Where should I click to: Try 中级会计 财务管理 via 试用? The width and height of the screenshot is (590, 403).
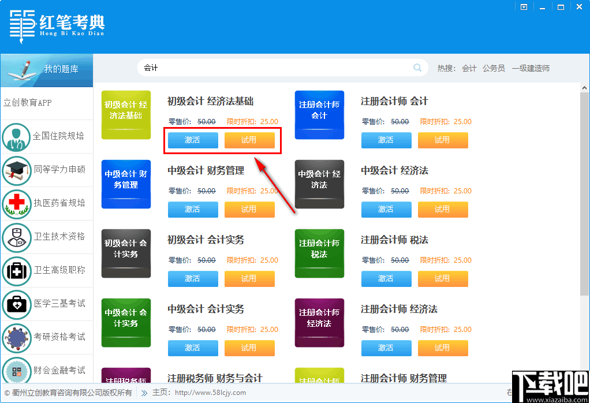(249, 209)
